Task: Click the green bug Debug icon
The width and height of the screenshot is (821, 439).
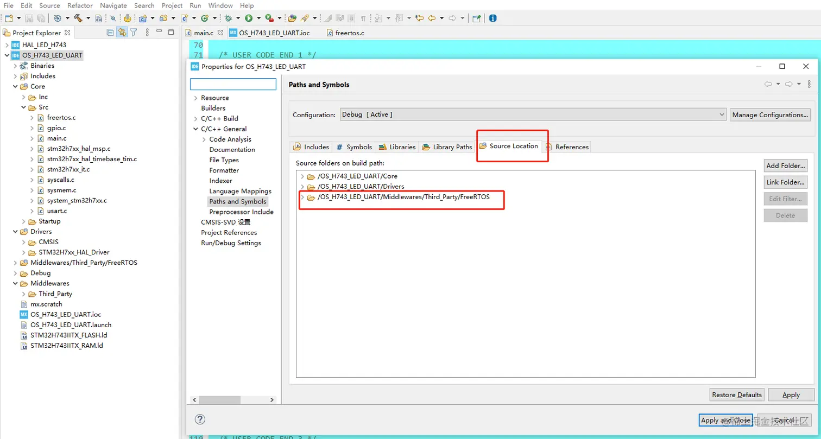Action: (x=229, y=18)
